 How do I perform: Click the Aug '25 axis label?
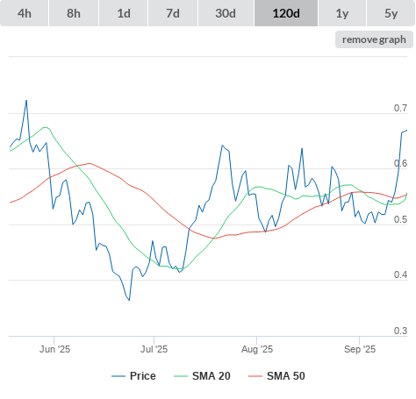[257, 349]
